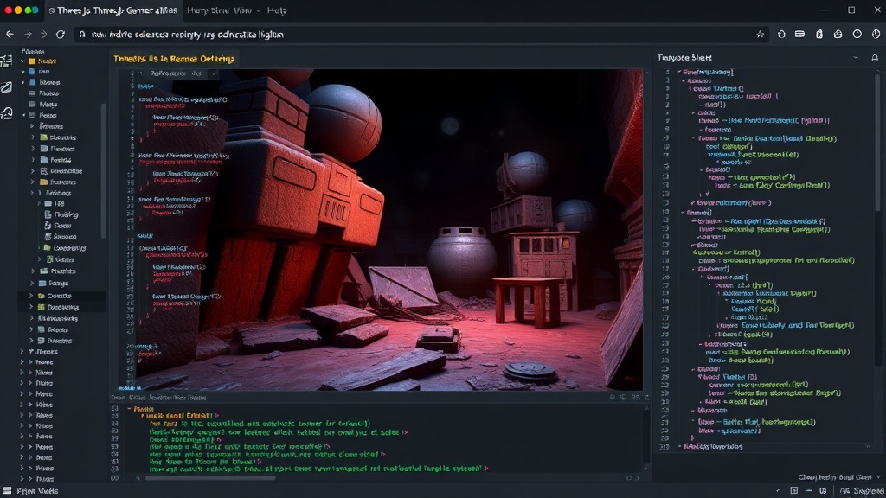Select the third icon in left activity bar
The width and height of the screenshot is (886, 498).
click(x=6, y=113)
